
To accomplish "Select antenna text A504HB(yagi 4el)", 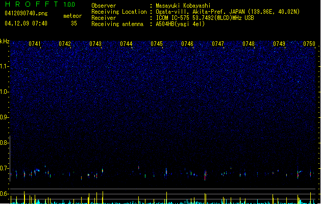I will pyautogui.click(x=180, y=24).
